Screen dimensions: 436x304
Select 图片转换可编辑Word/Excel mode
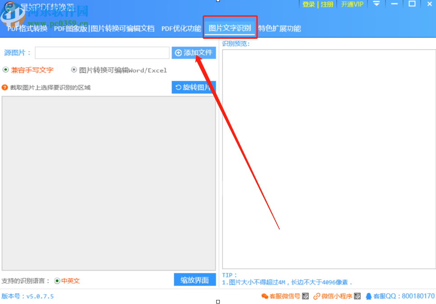(73, 70)
